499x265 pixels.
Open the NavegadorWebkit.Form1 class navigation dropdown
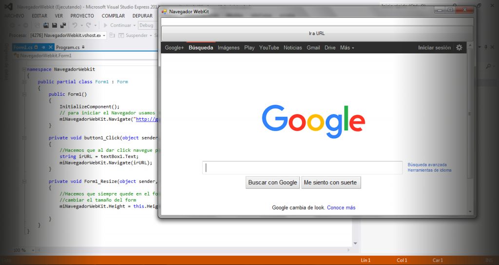click(86, 55)
